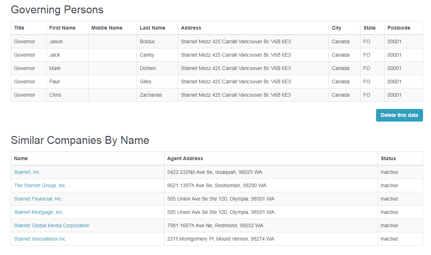Open Starnet Global Media Corporation link
This screenshot has height=255, width=431.
point(52,225)
